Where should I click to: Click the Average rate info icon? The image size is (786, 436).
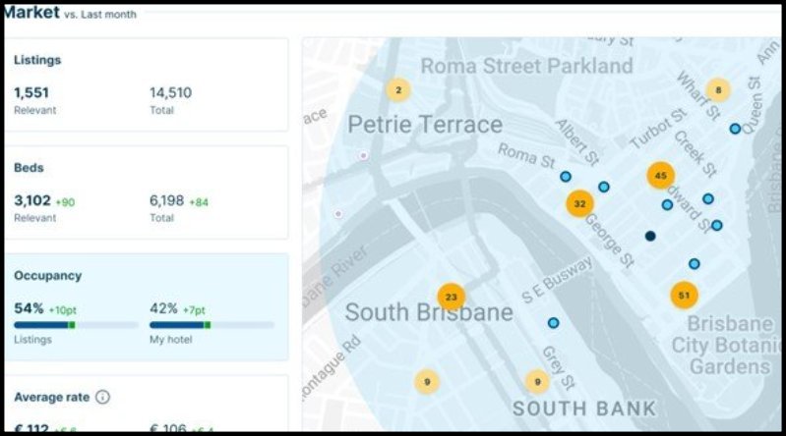tap(102, 397)
